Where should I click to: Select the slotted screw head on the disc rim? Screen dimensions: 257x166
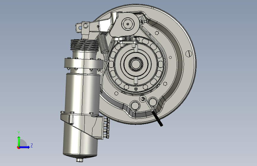[189, 53]
